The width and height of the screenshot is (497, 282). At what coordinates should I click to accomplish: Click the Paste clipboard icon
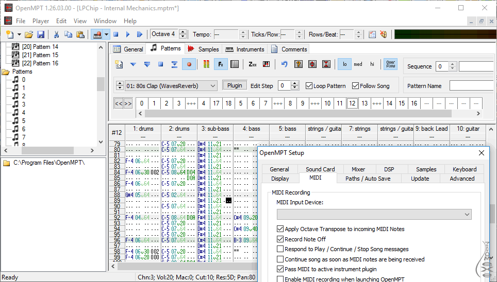tap(80, 34)
